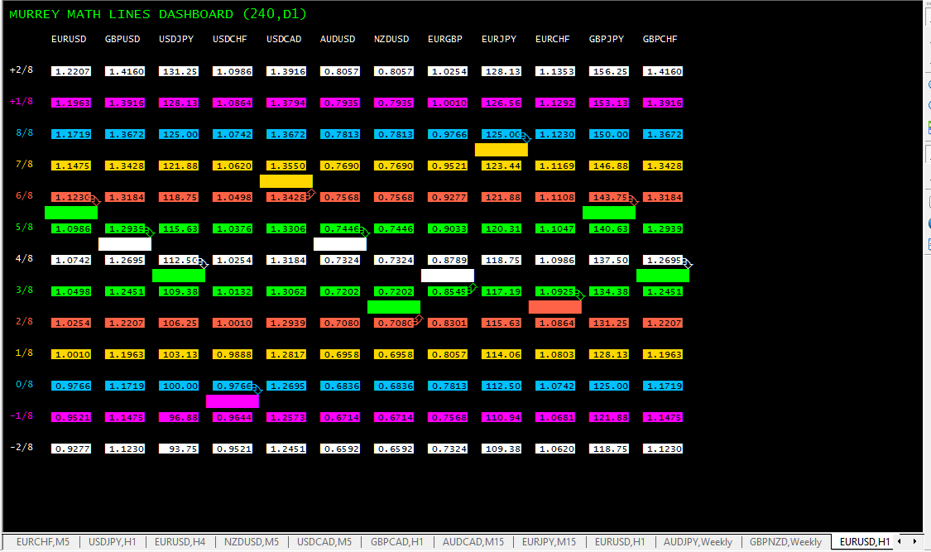931x552 pixels.
Task: Open the USDCAD,M5 chart tab
Action: [324, 542]
